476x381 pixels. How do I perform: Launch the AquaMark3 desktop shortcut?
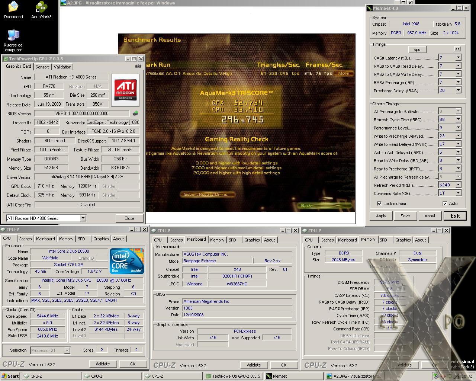(x=41, y=9)
